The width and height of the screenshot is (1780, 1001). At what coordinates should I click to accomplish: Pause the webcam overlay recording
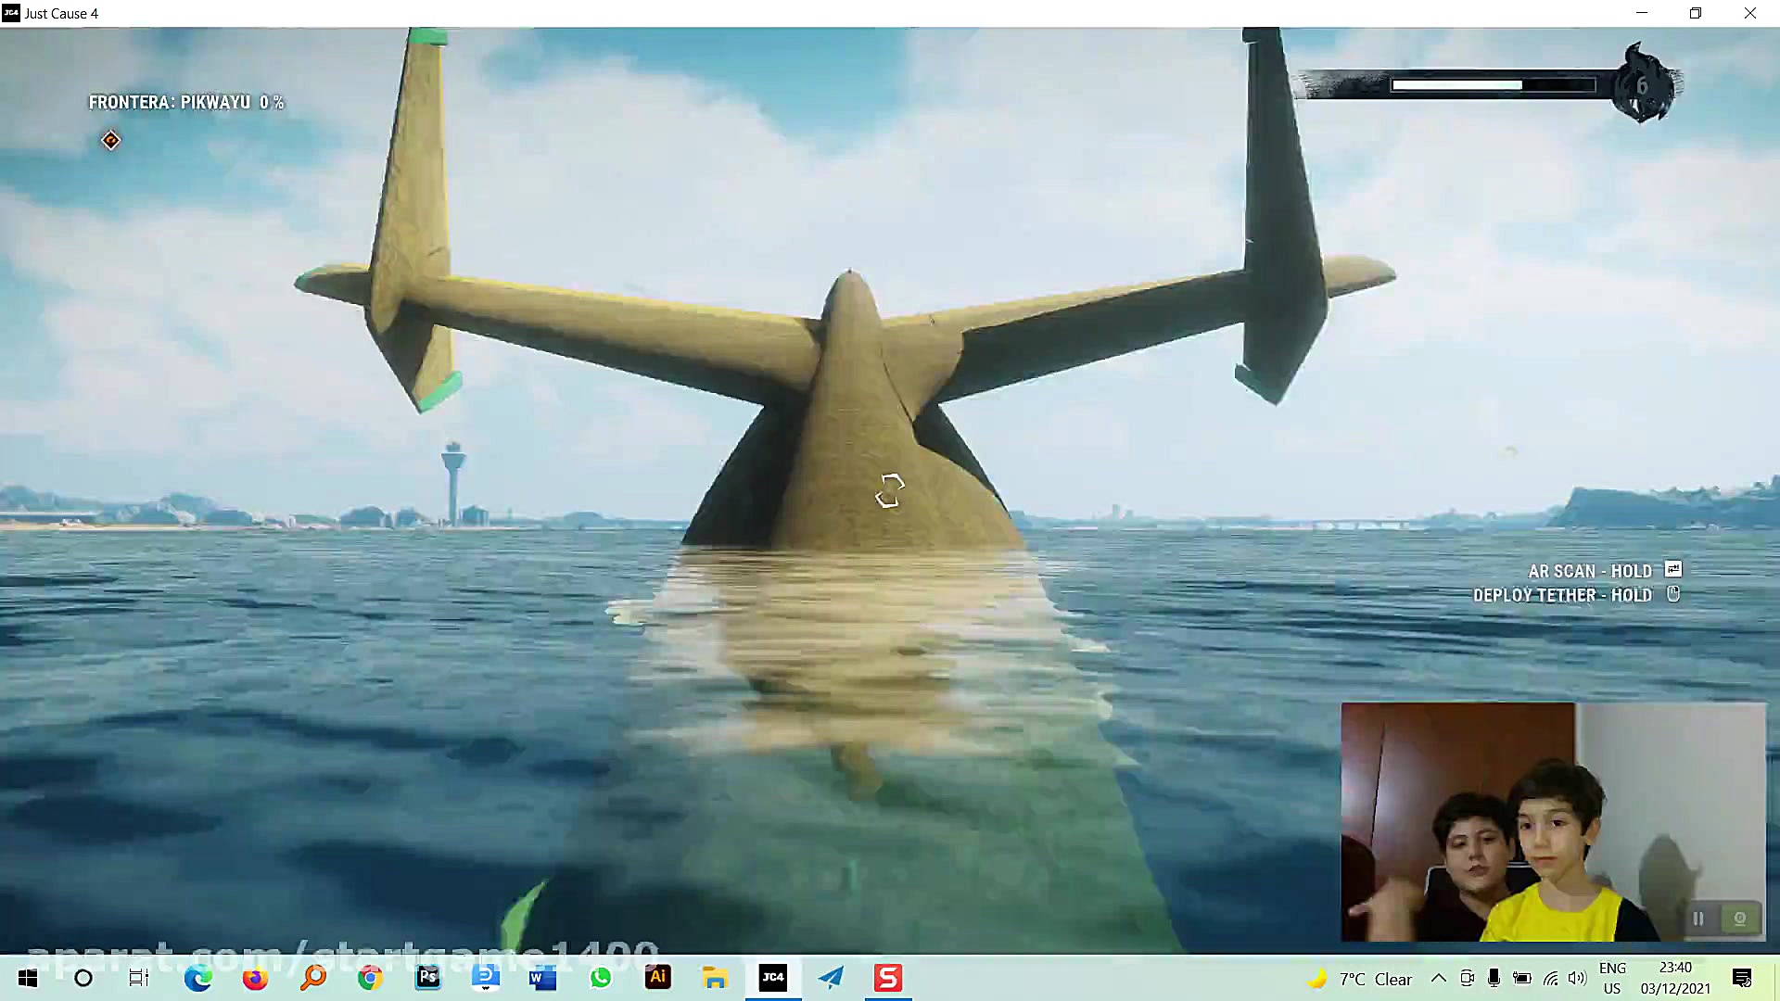(1698, 919)
